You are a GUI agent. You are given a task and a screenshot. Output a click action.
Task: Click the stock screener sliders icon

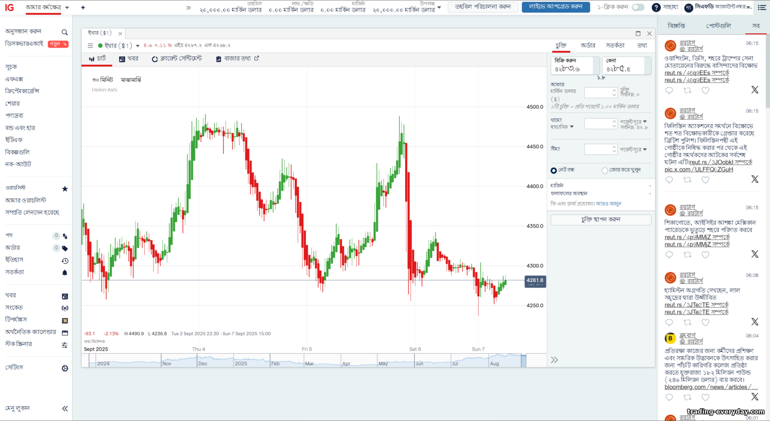(x=65, y=345)
